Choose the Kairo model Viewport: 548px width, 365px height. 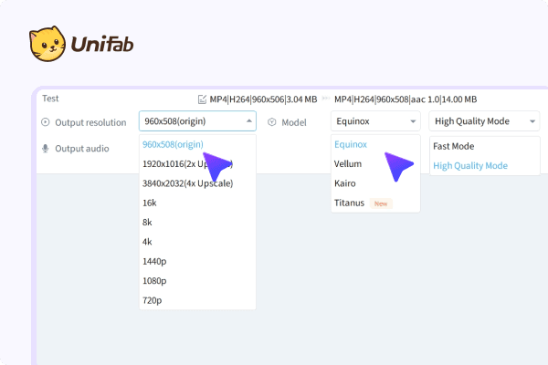pos(346,183)
